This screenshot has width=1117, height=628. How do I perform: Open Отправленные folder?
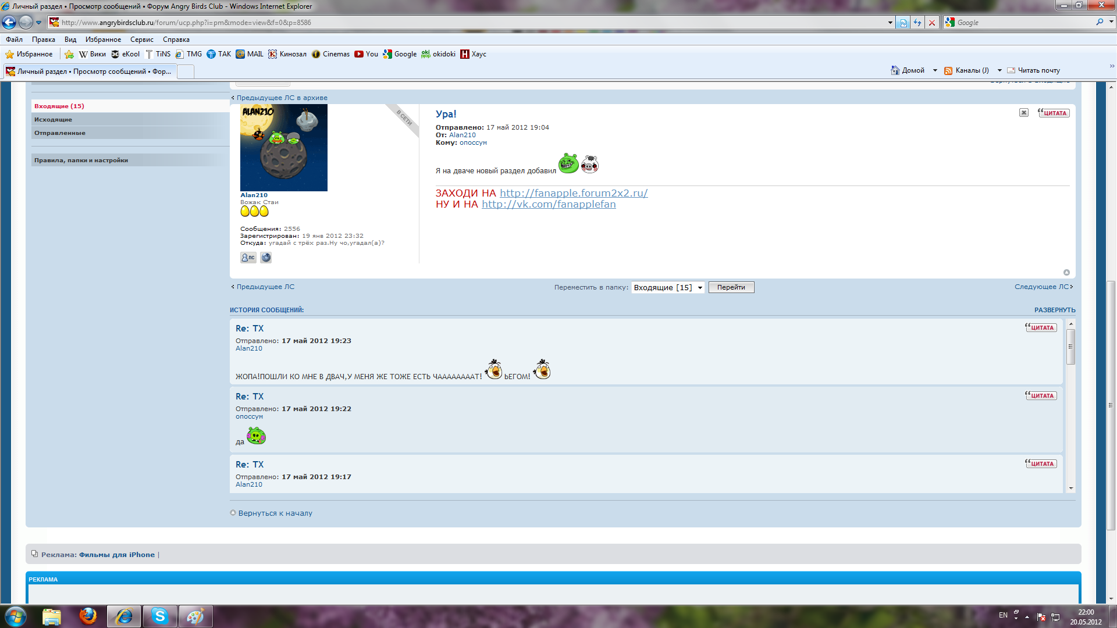click(130, 133)
